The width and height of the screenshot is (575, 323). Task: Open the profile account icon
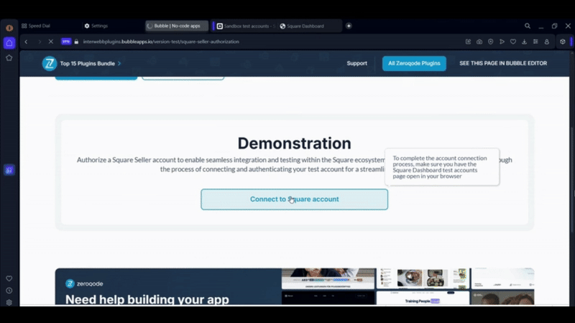(x=547, y=42)
